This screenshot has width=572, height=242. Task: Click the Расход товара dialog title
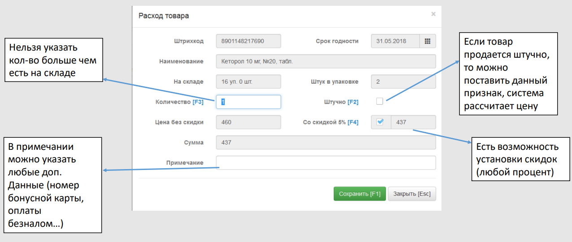[164, 16]
